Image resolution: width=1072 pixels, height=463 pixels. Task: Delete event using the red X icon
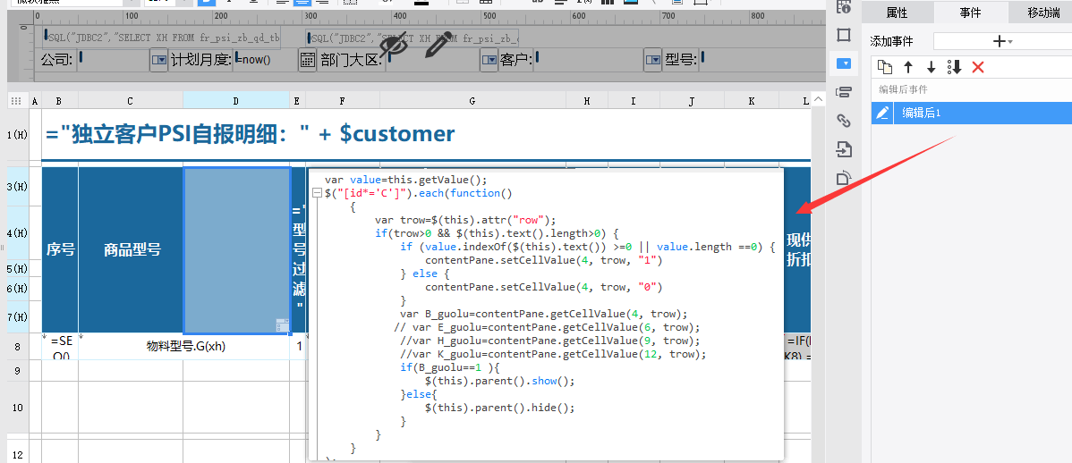click(978, 67)
